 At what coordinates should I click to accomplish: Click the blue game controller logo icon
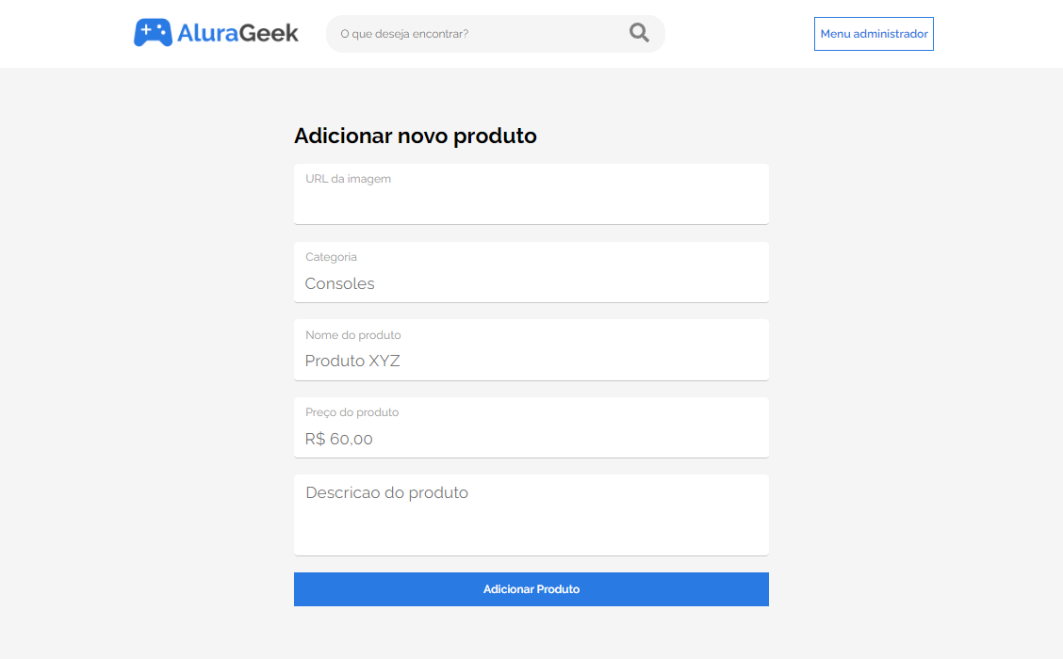[153, 33]
